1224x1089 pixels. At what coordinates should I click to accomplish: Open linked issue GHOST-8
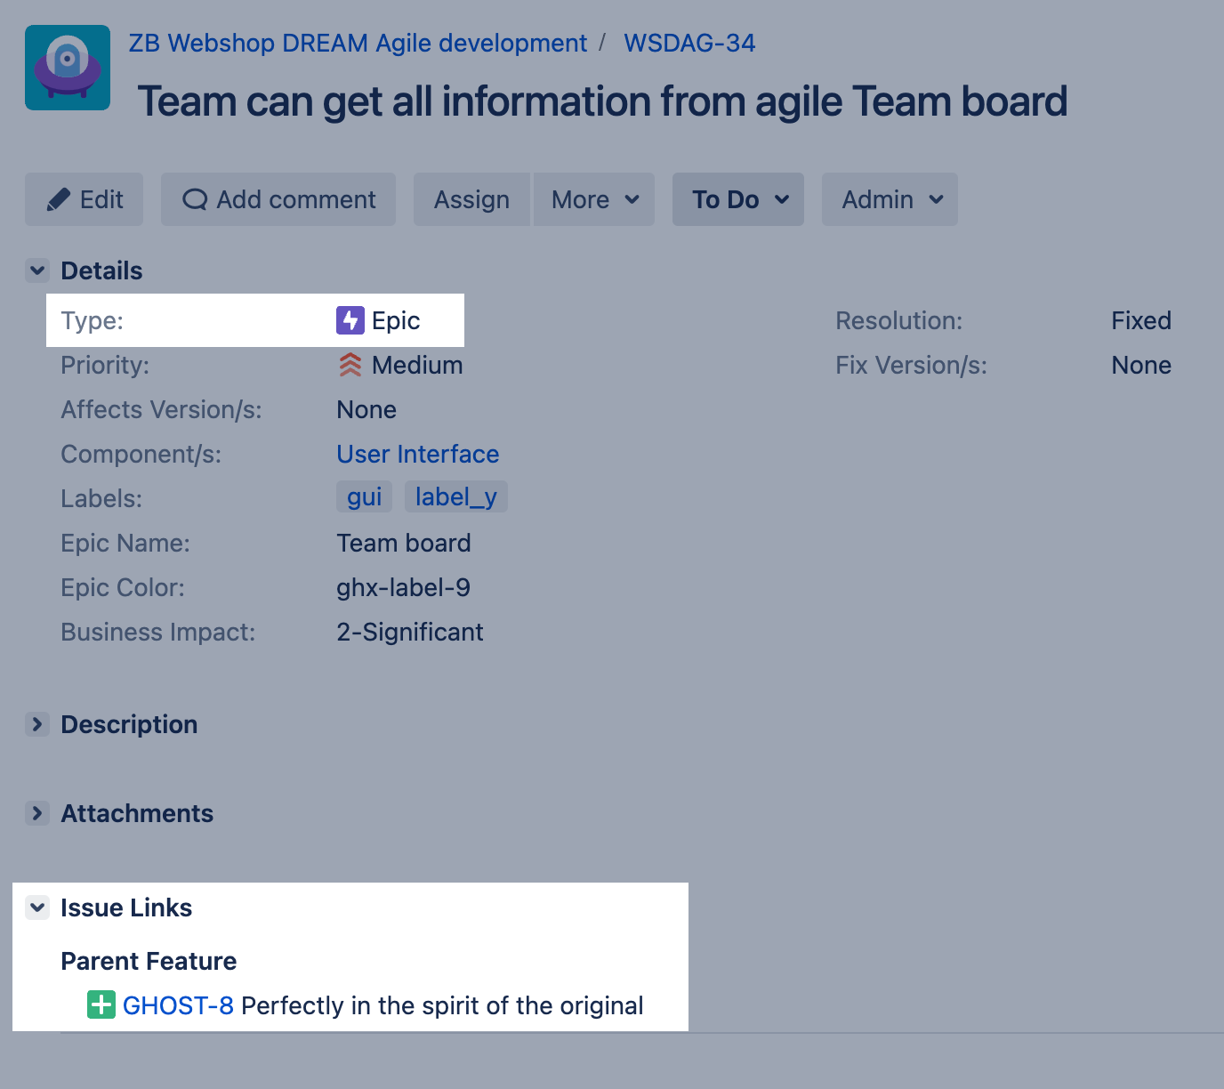click(x=178, y=1005)
